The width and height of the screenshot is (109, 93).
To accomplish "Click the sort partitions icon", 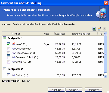I will 94,29.
